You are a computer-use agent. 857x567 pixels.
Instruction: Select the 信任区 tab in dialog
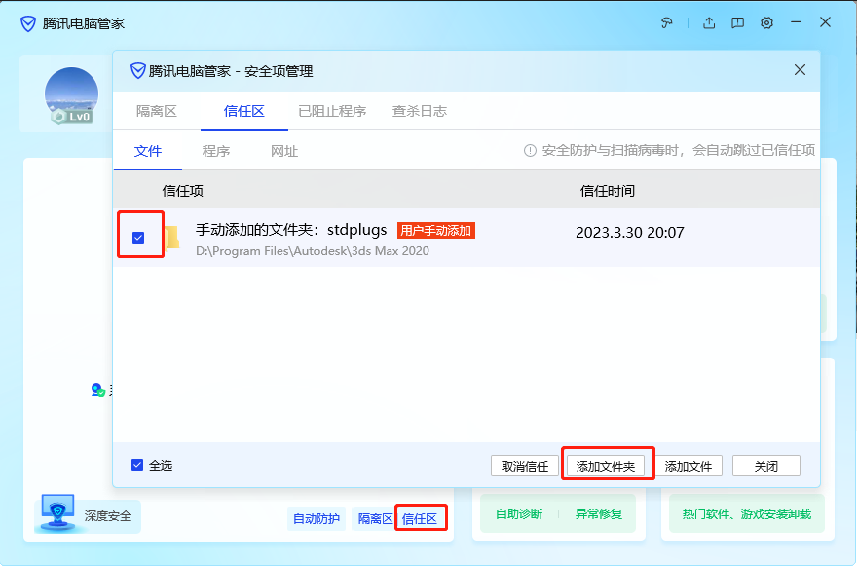(243, 111)
